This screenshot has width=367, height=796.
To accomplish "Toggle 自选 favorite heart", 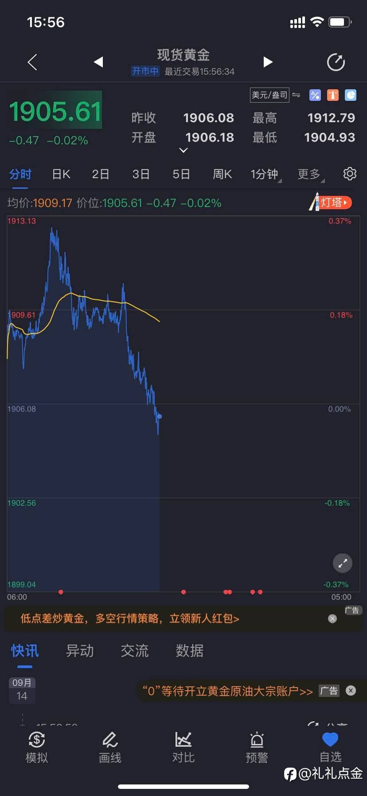I will click(x=330, y=747).
